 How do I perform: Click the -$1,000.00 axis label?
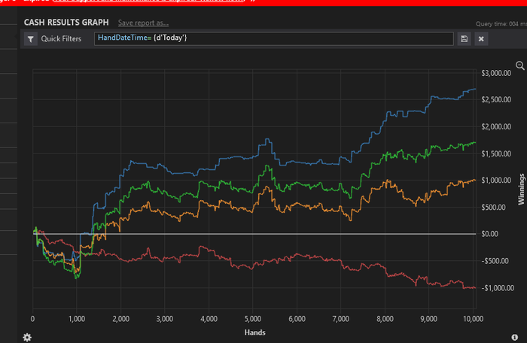(x=498, y=288)
